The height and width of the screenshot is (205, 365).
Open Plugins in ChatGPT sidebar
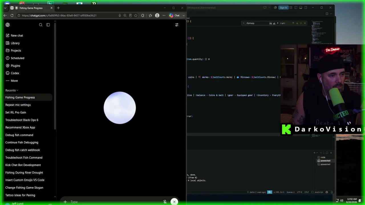[x=13, y=65]
